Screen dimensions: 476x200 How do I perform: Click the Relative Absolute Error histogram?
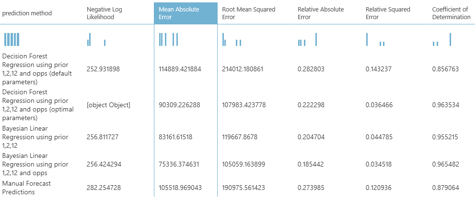pos(307,39)
